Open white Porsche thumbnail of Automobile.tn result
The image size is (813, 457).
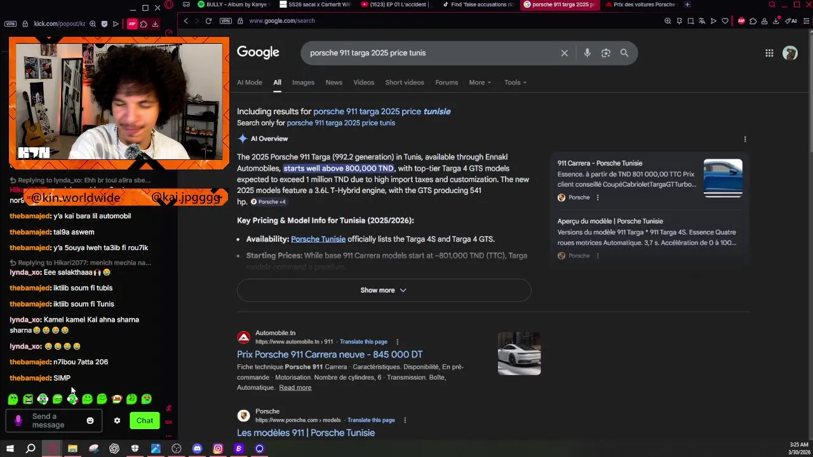(x=519, y=354)
